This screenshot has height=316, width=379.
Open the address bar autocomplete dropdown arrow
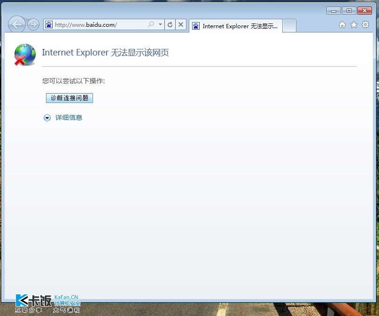click(160, 24)
